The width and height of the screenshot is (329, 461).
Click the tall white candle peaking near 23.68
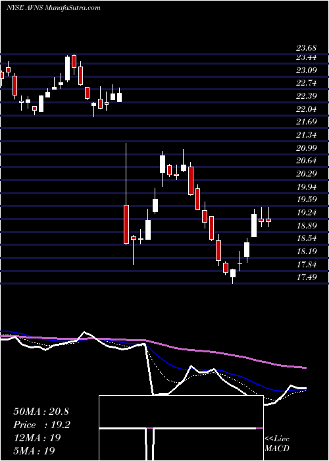coord(68,68)
